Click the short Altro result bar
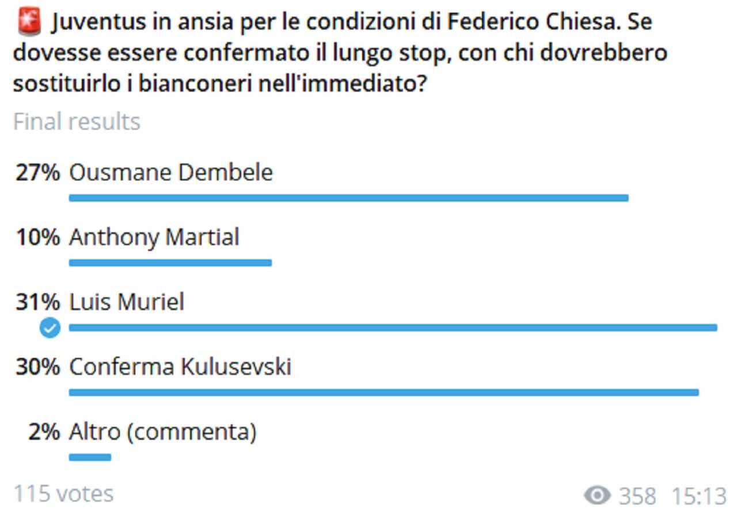Screen dimensions: 737x513 tap(90, 458)
